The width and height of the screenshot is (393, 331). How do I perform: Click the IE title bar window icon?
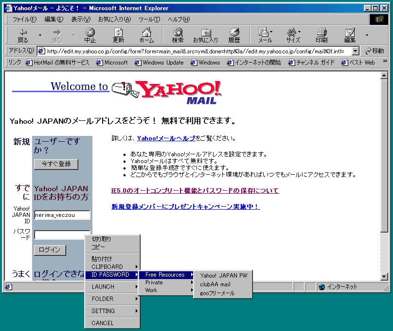click(x=8, y=8)
